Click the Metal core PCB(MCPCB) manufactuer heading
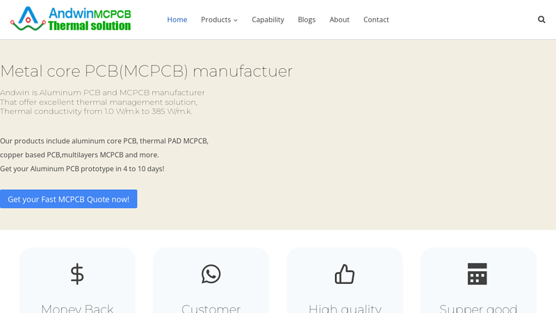Image resolution: width=556 pixels, height=313 pixels. (147, 71)
